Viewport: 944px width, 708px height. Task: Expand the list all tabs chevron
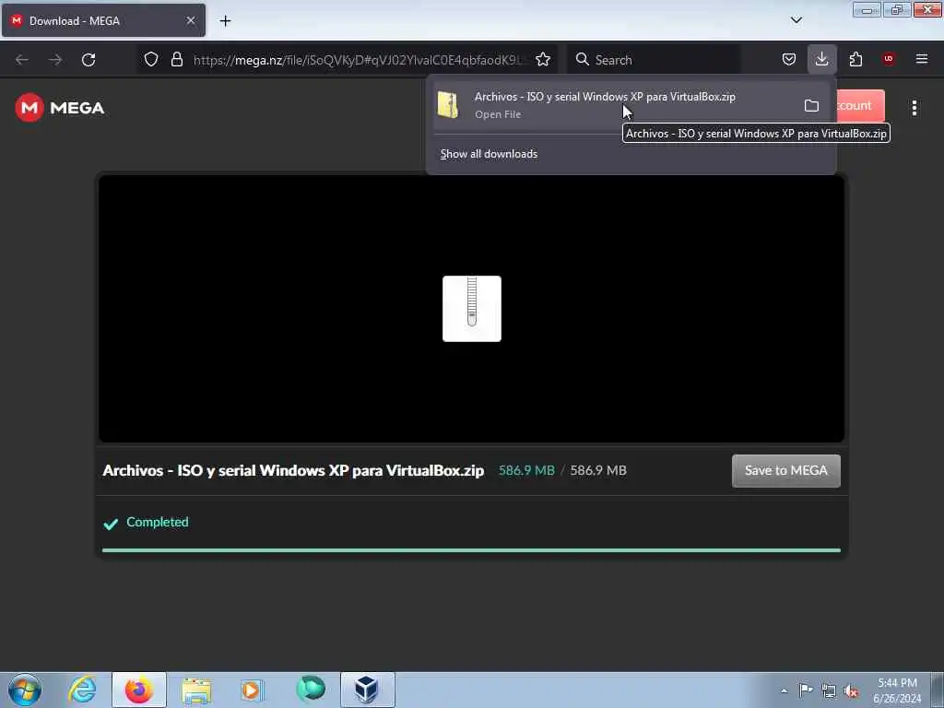(796, 20)
